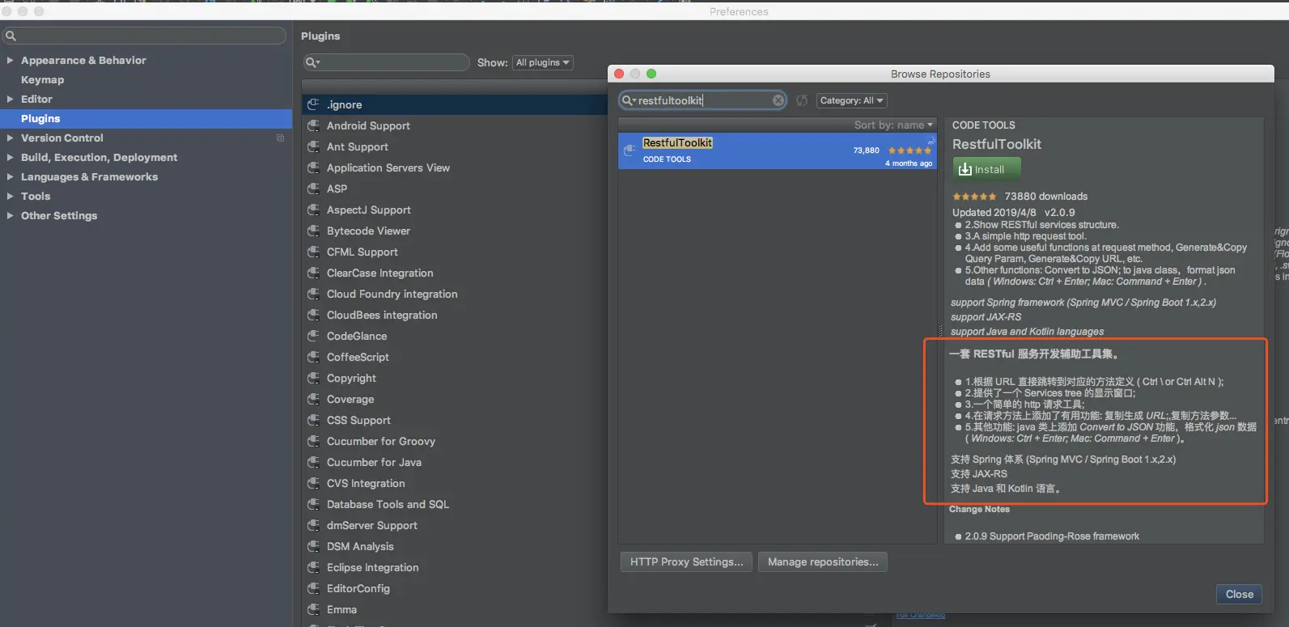Select the CVS Integration plugin row
The image size is (1289, 627).
[x=456, y=483]
